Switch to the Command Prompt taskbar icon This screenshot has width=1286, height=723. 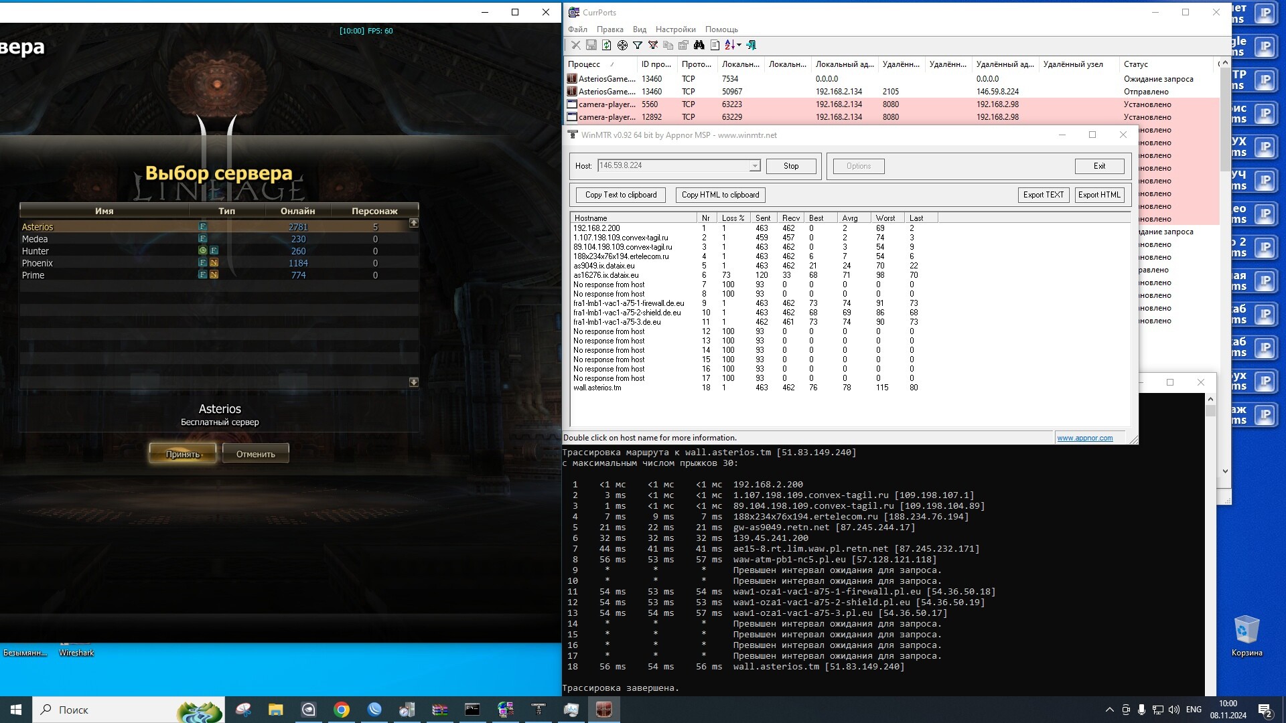click(473, 710)
